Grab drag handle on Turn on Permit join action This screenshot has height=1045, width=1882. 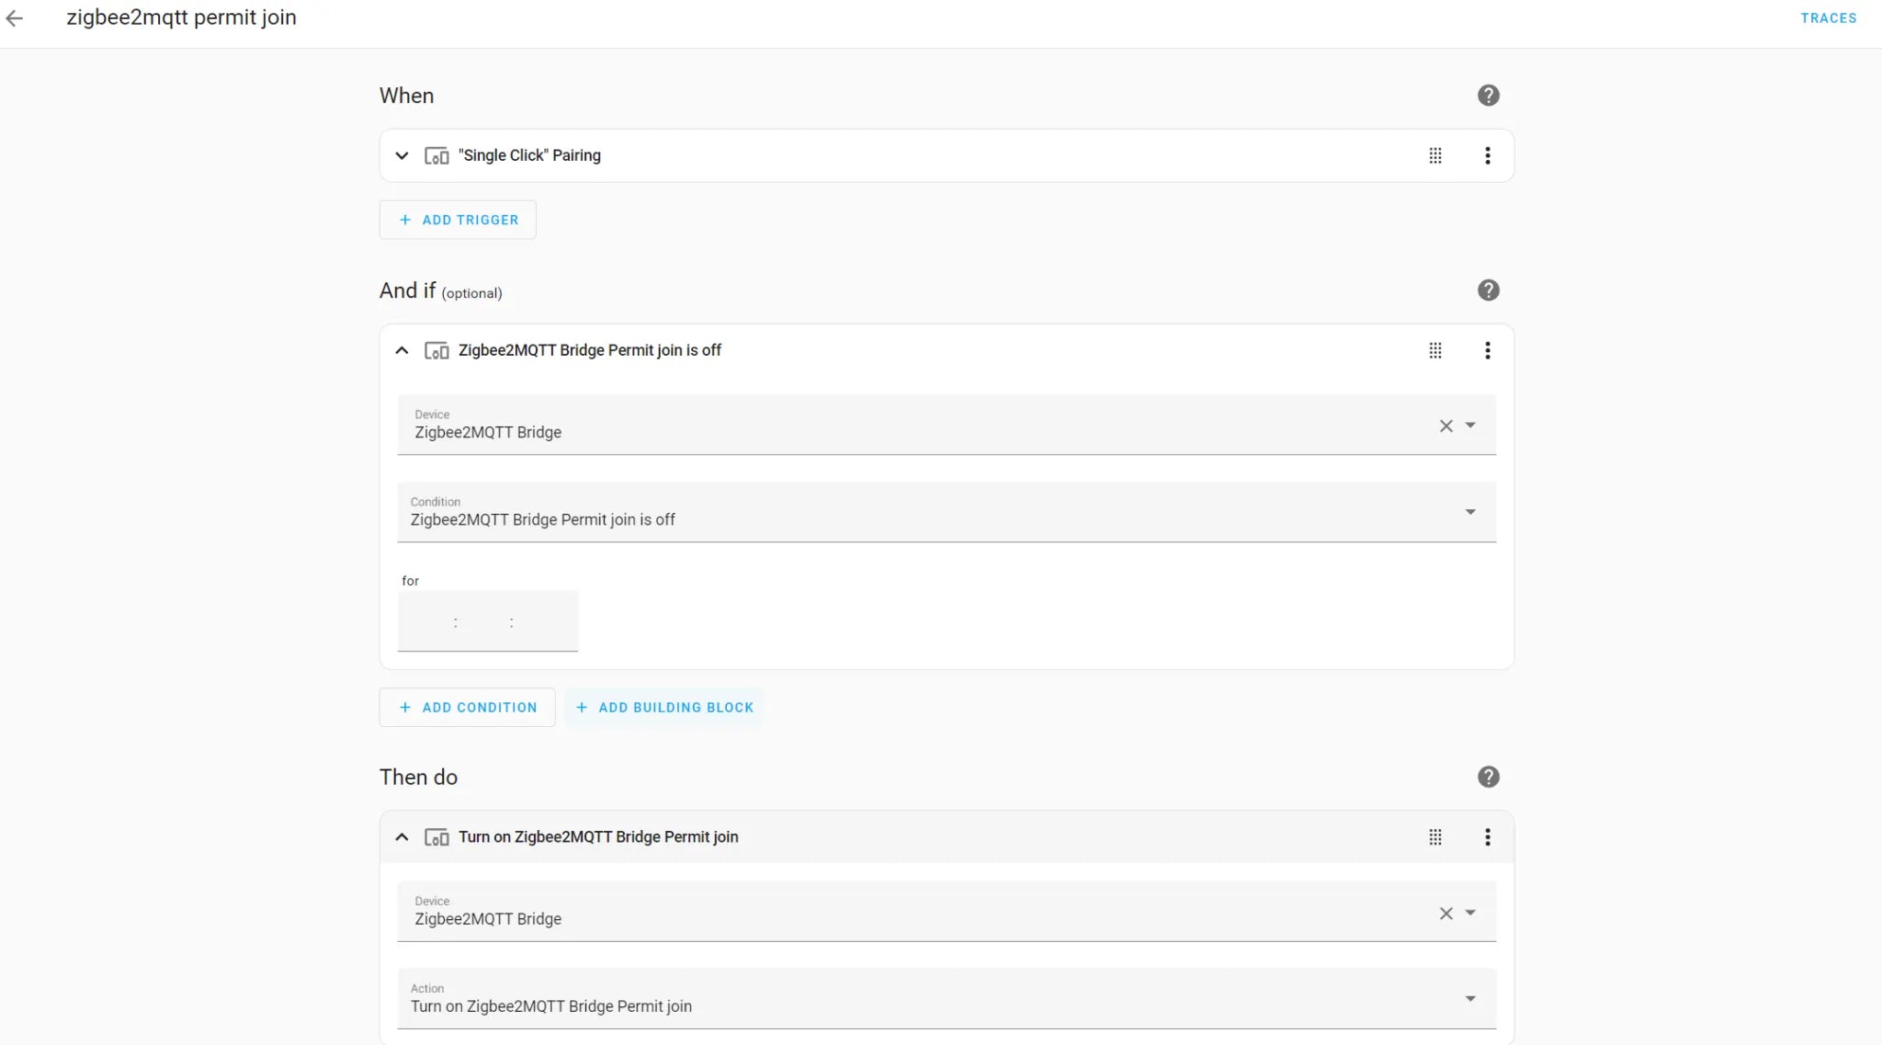pyautogui.click(x=1434, y=837)
